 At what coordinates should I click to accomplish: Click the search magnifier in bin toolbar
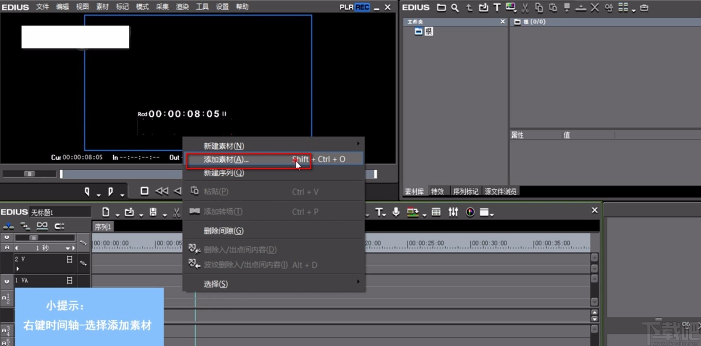point(455,8)
